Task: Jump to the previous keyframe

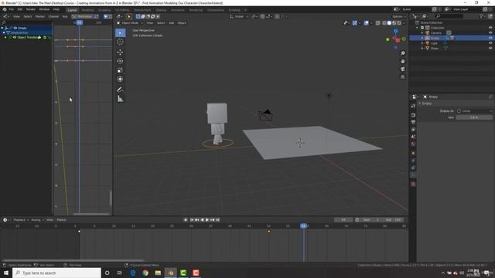Action: (196, 219)
